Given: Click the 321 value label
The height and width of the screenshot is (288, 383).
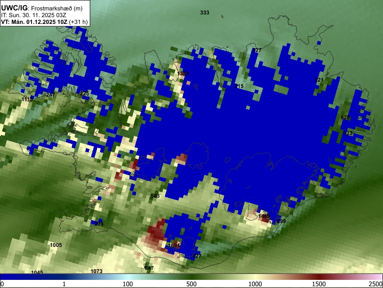Looking at the screenshot, I should click(319, 80).
